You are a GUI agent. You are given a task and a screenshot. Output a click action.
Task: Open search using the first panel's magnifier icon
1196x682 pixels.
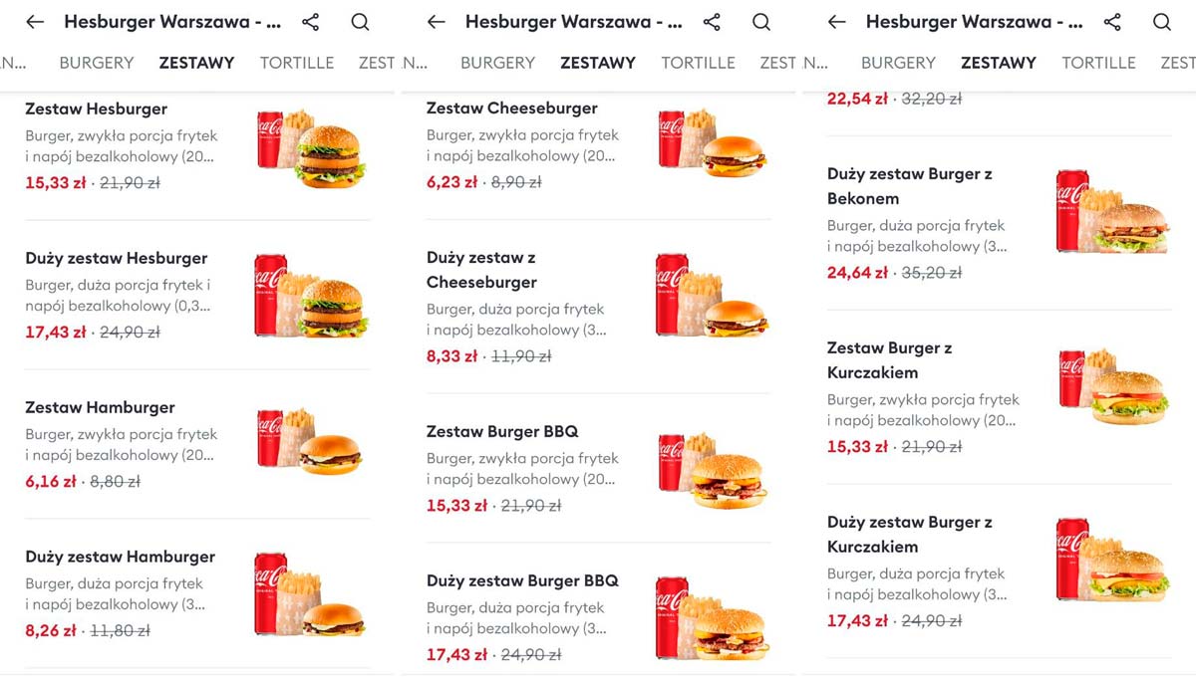pyautogui.click(x=360, y=22)
